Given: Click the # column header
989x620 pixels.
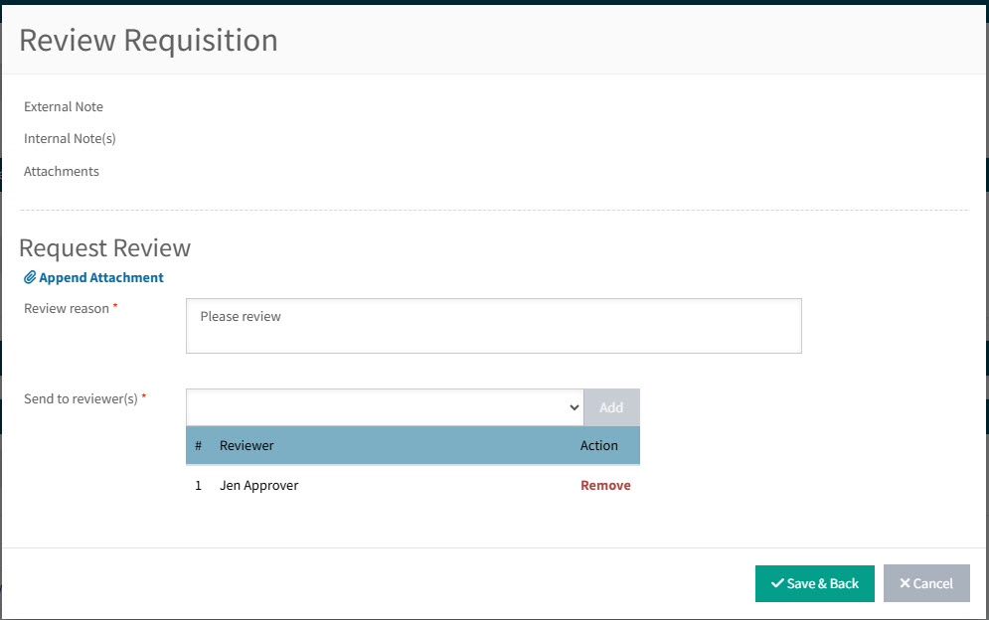Looking at the screenshot, I should click(197, 445).
